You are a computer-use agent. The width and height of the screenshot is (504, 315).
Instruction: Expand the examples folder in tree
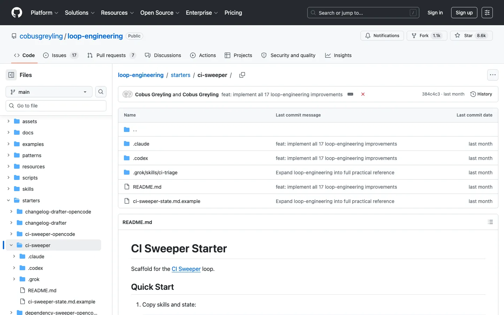tap(8, 144)
